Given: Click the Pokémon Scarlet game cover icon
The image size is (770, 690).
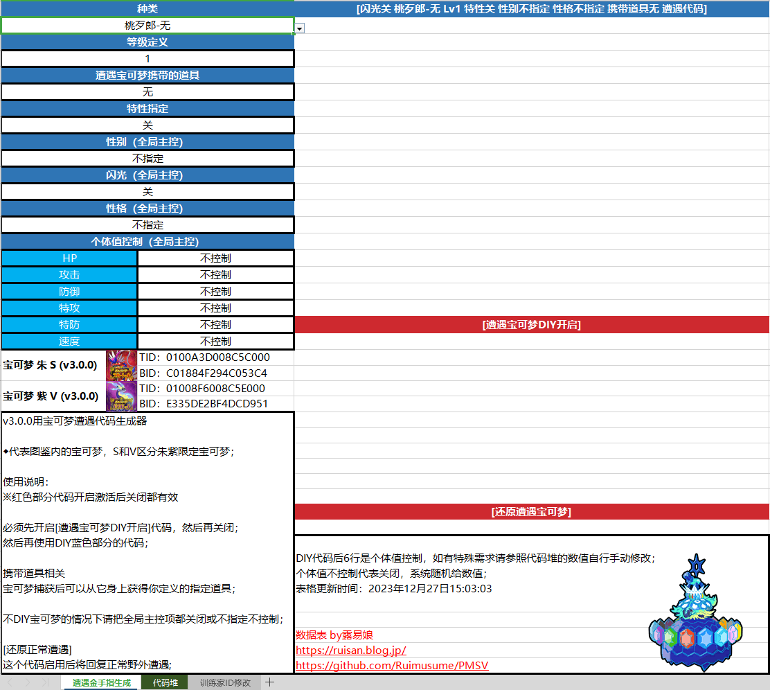Looking at the screenshot, I should pyautogui.click(x=122, y=366).
